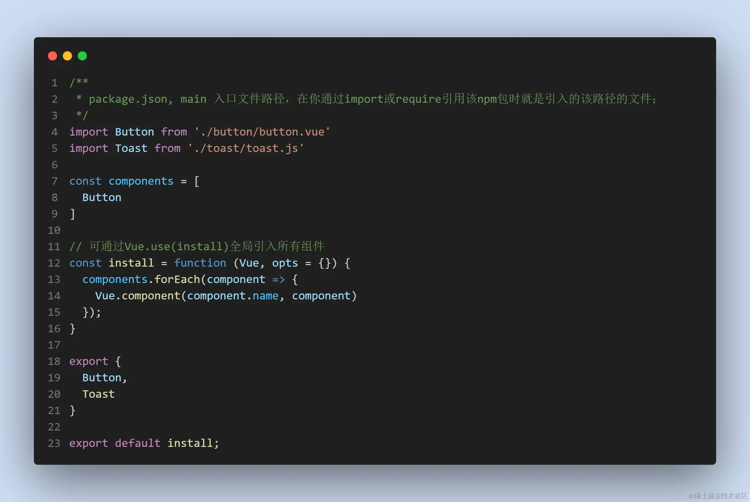Click the yellow traffic light circle
This screenshot has width=750, height=502.
[67, 56]
